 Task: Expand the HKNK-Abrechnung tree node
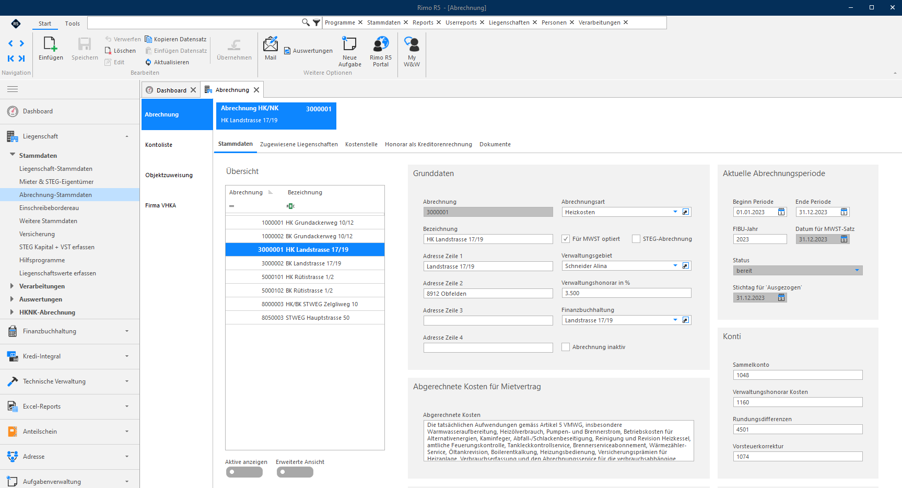12,312
